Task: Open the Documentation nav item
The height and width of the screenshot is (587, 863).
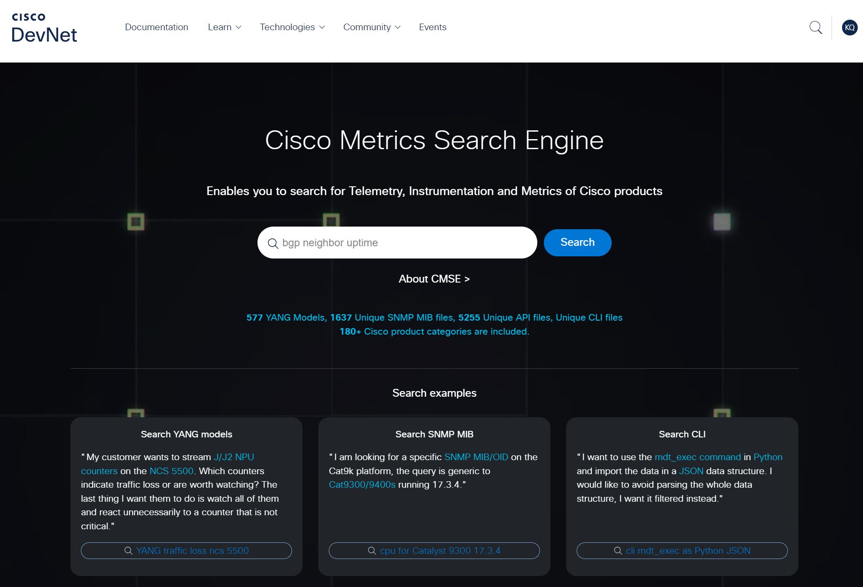Action: coord(157,27)
